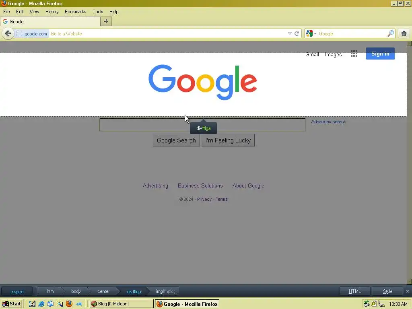Click the 10:30 AM system clock
Image resolution: width=412 pixels, height=309 pixels.
(x=398, y=304)
